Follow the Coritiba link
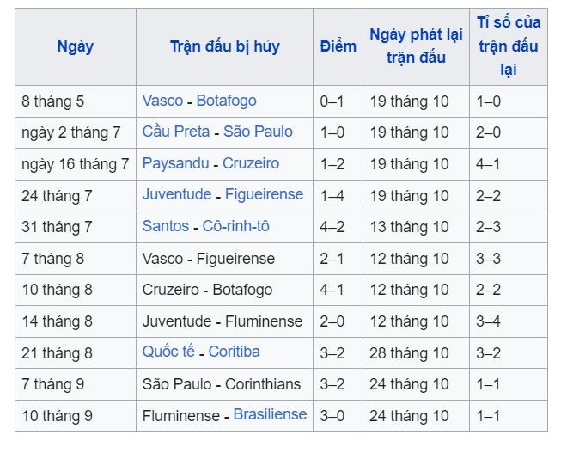 coord(234,352)
